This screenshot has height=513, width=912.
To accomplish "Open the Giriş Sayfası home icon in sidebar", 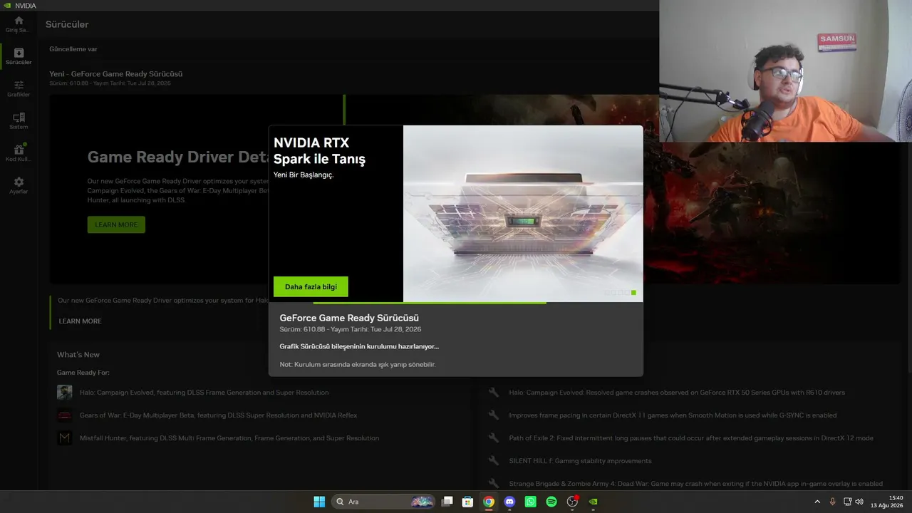I will [x=19, y=21].
